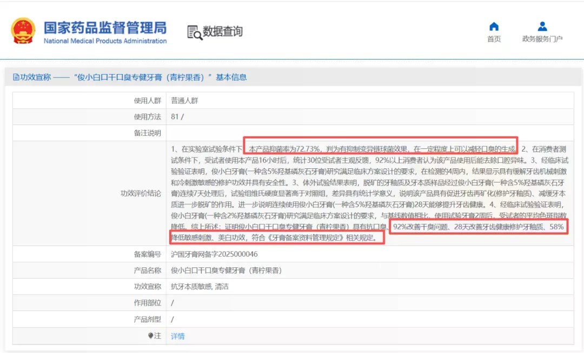The image size is (584, 353).
Task: Select the product name value 俊小白口干口臭专健牙膏
Action: (226, 270)
